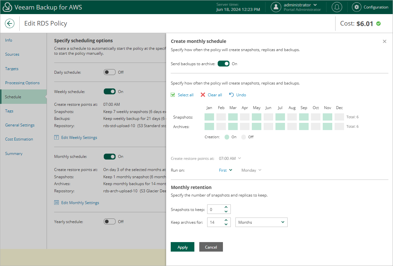Open the Create restore points time dropdown
The width and height of the screenshot is (393, 266).
tap(230, 159)
